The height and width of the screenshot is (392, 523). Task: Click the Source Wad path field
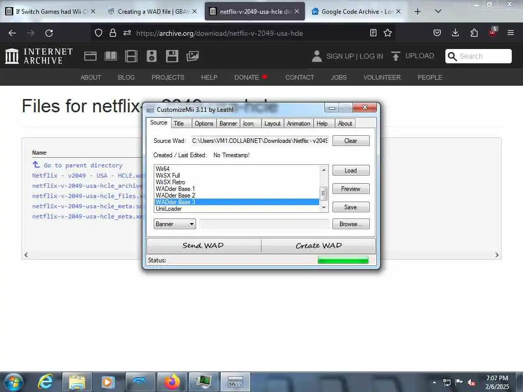(260, 141)
